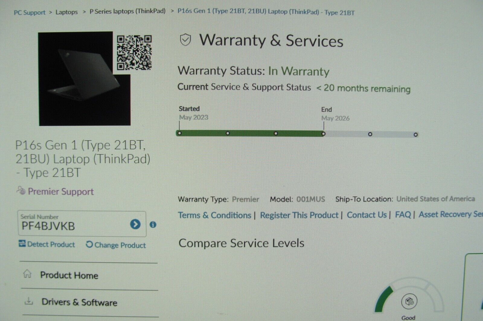This screenshot has height=321, width=483.
Task: Click the ThinkPad laptop product image
Action: 84,79
